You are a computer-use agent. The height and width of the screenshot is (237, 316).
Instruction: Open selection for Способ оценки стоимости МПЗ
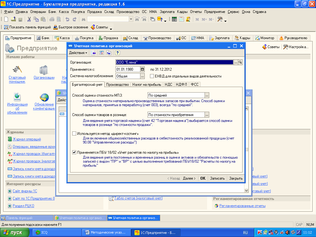click(207, 95)
